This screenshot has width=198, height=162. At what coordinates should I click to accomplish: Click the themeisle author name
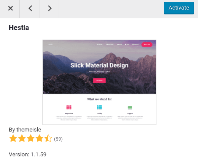[x=29, y=129]
